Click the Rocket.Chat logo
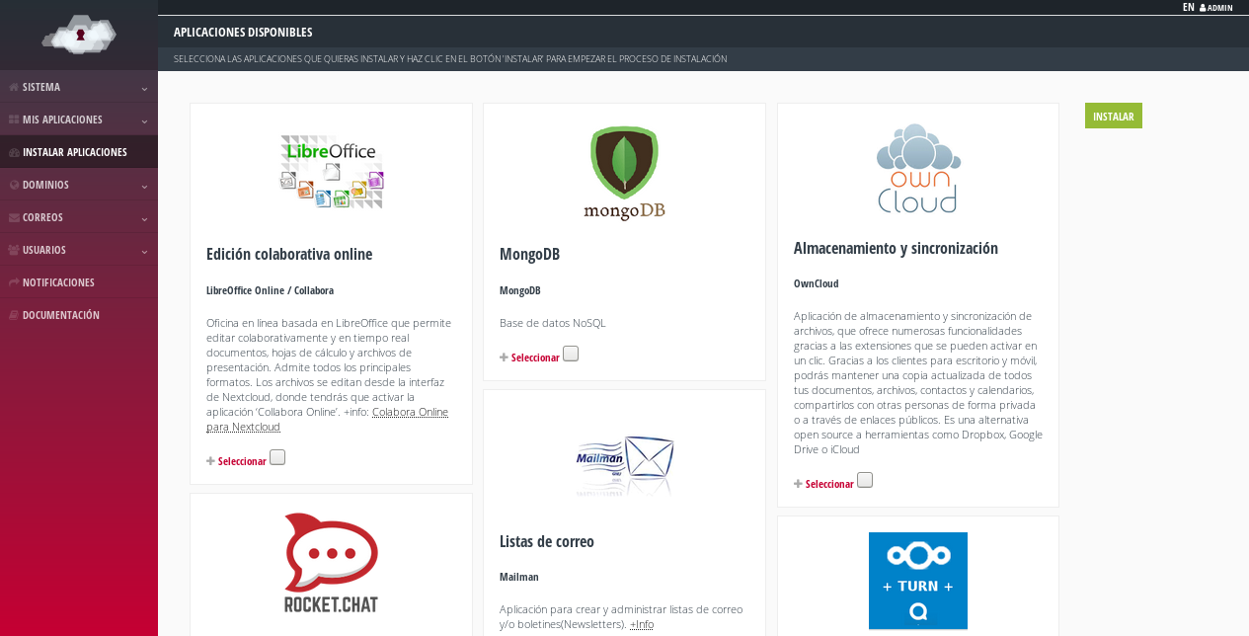Image resolution: width=1249 pixels, height=636 pixels. coord(331,563)
